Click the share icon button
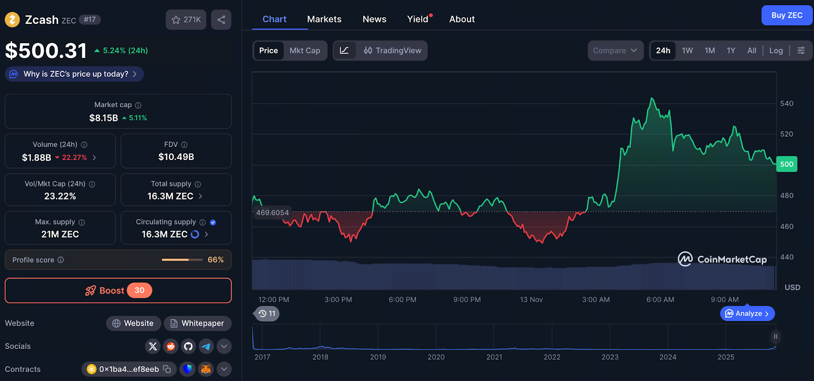The height and width of the screenshot is (381, 814). click(x=221, y=20)
